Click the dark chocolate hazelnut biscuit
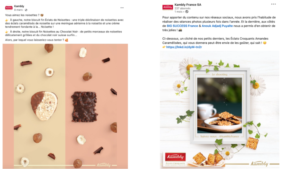 [x=85, y=107]
